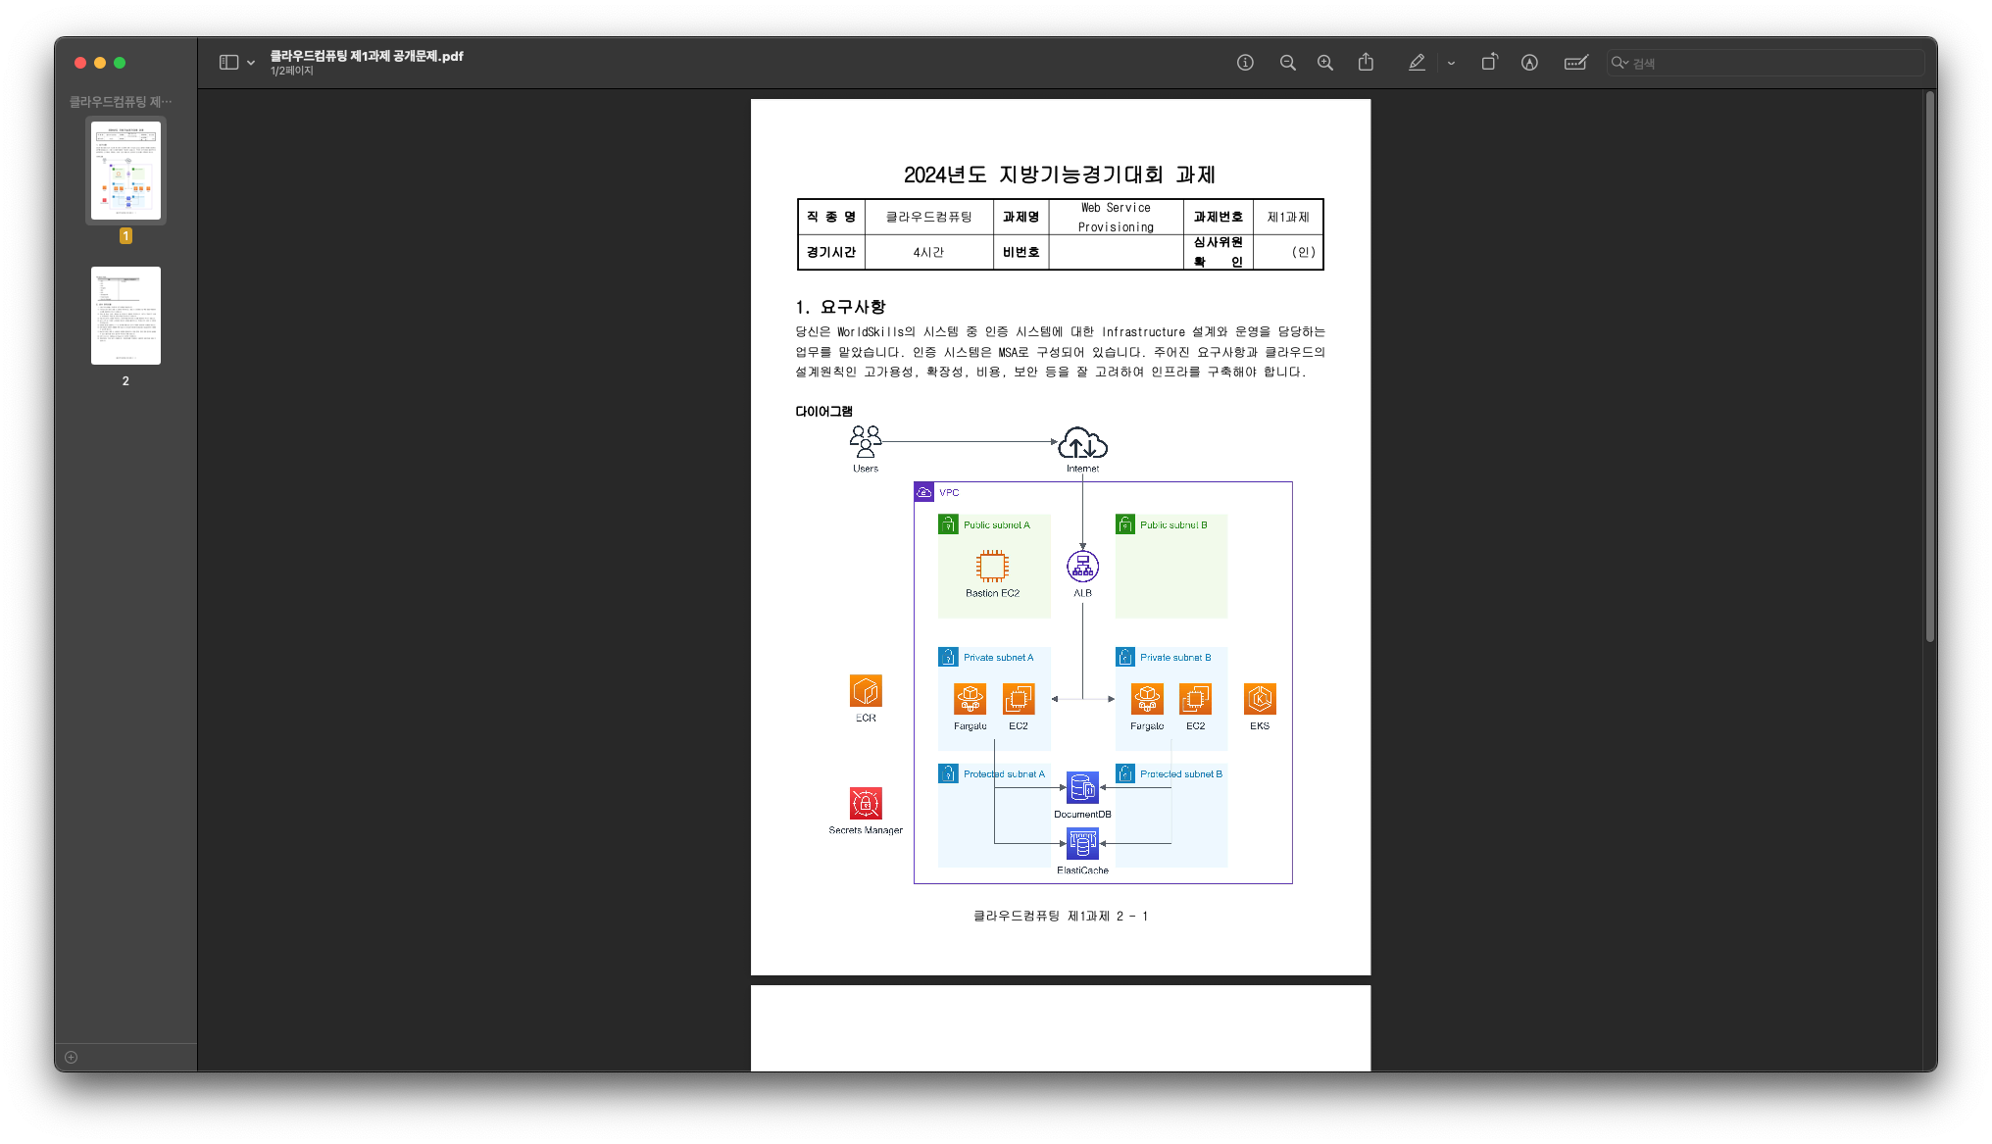The width and height of the screenshot is (1992, 1144).
Task: Click the vertical scrollbar handle
Action: (1929, 368)
